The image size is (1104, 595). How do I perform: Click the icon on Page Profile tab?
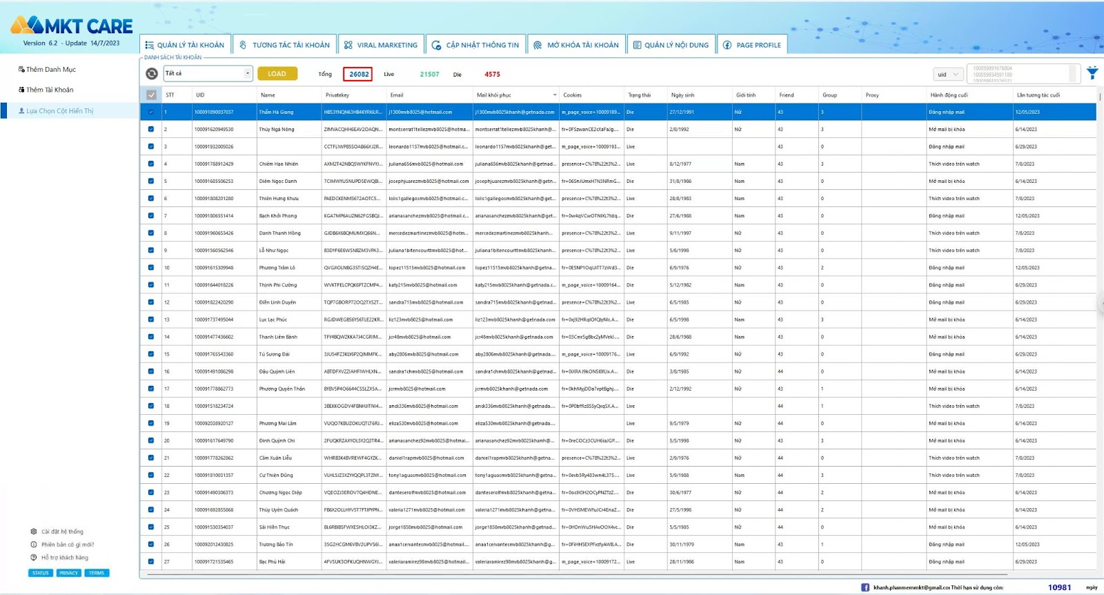click(727, 45)
